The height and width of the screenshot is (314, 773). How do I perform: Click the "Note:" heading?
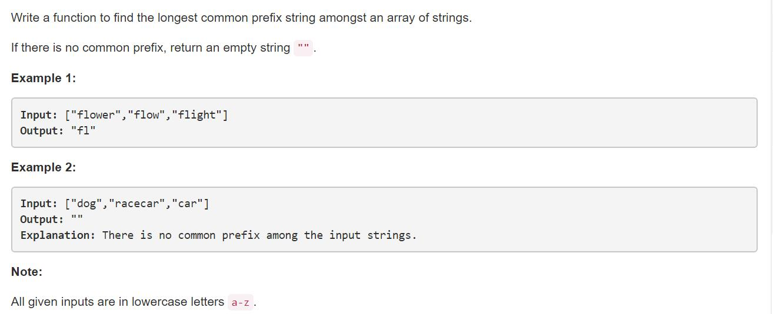pos(27,272)
